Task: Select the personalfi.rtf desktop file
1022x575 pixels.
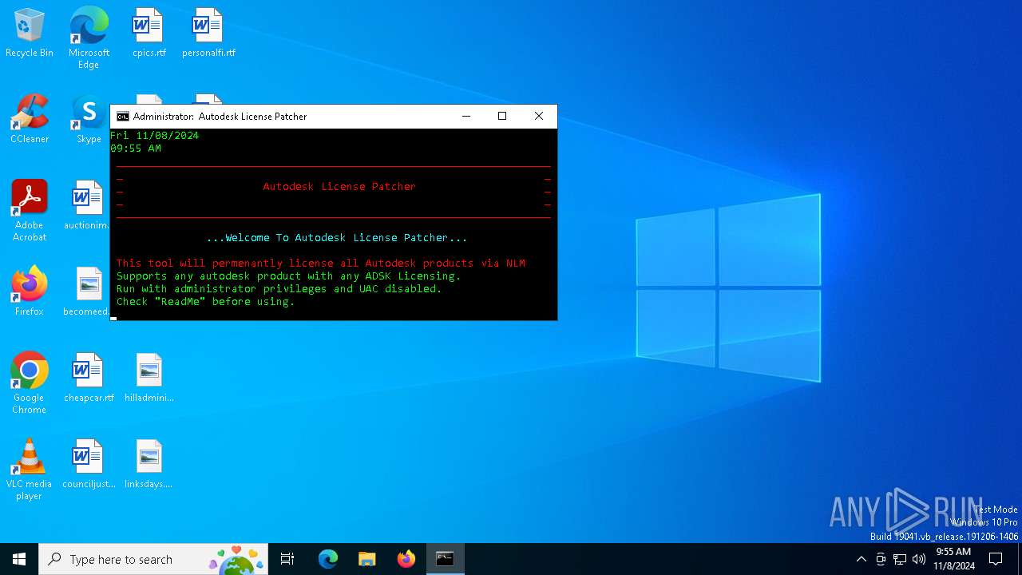Action: pos(208,34)
